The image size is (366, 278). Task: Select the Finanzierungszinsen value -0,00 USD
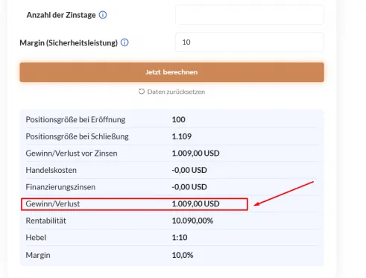pyautogui.click(x=189, y=187)
